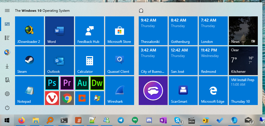
Task: Open the orange magnifier search app in taskbar
Action: click(x=50, y=120)
